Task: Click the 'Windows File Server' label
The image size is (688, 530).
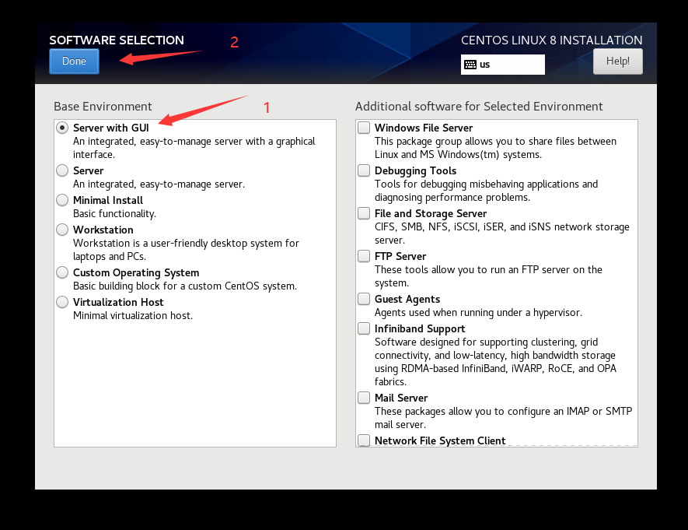Action: coord(424,128)
